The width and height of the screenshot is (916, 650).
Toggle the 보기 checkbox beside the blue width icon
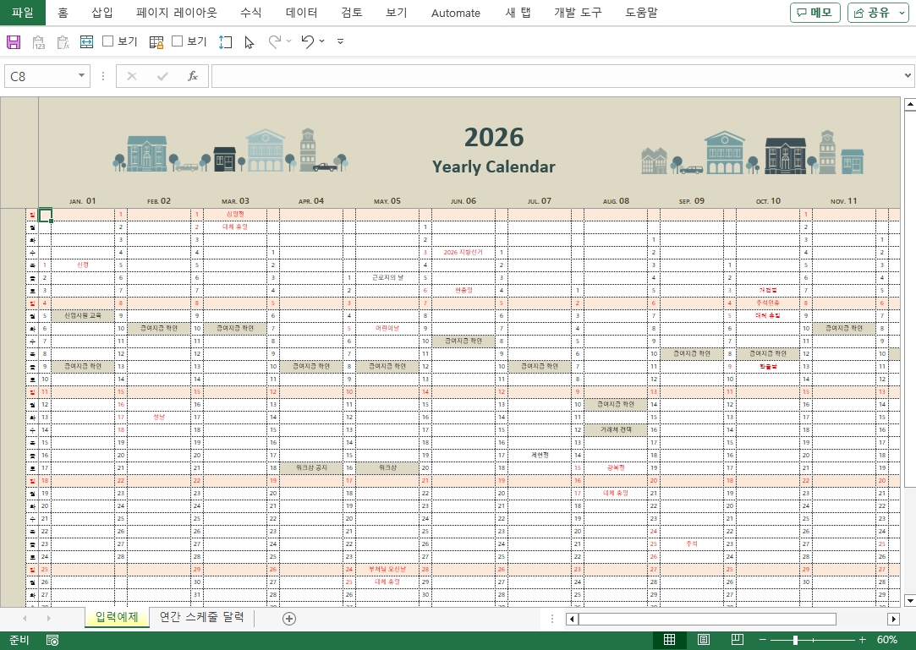pyautogui.click(x=107, y=41)
